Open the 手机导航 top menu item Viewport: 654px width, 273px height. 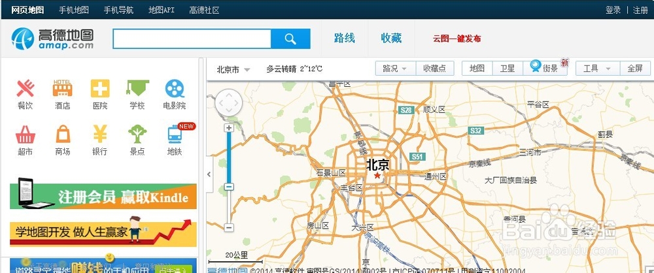point(118,10)
